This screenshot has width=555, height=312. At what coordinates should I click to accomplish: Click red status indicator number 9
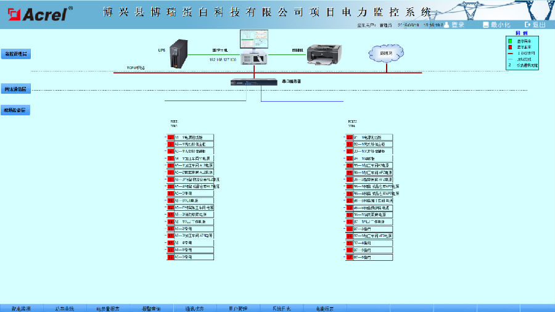(171, 186)
